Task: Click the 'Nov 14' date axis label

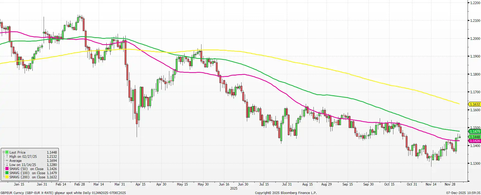Action: pyautogui.click(x=431, y=184)
